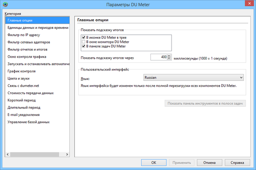
Task: Decrease milliseconds value with down arrow
Action: 169,59
